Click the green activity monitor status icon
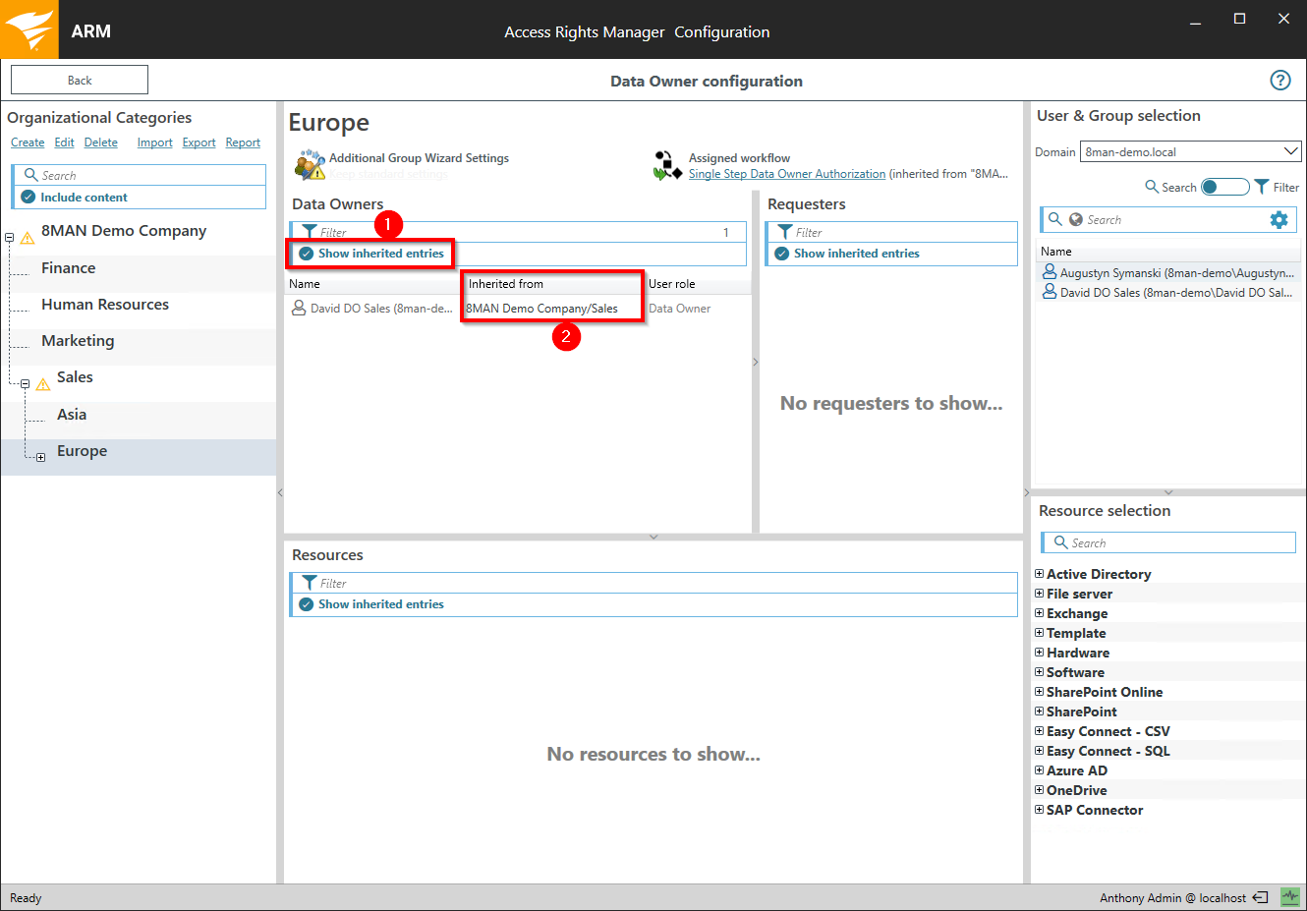Screen dimensions: 1307x911 click(1289, 897)
